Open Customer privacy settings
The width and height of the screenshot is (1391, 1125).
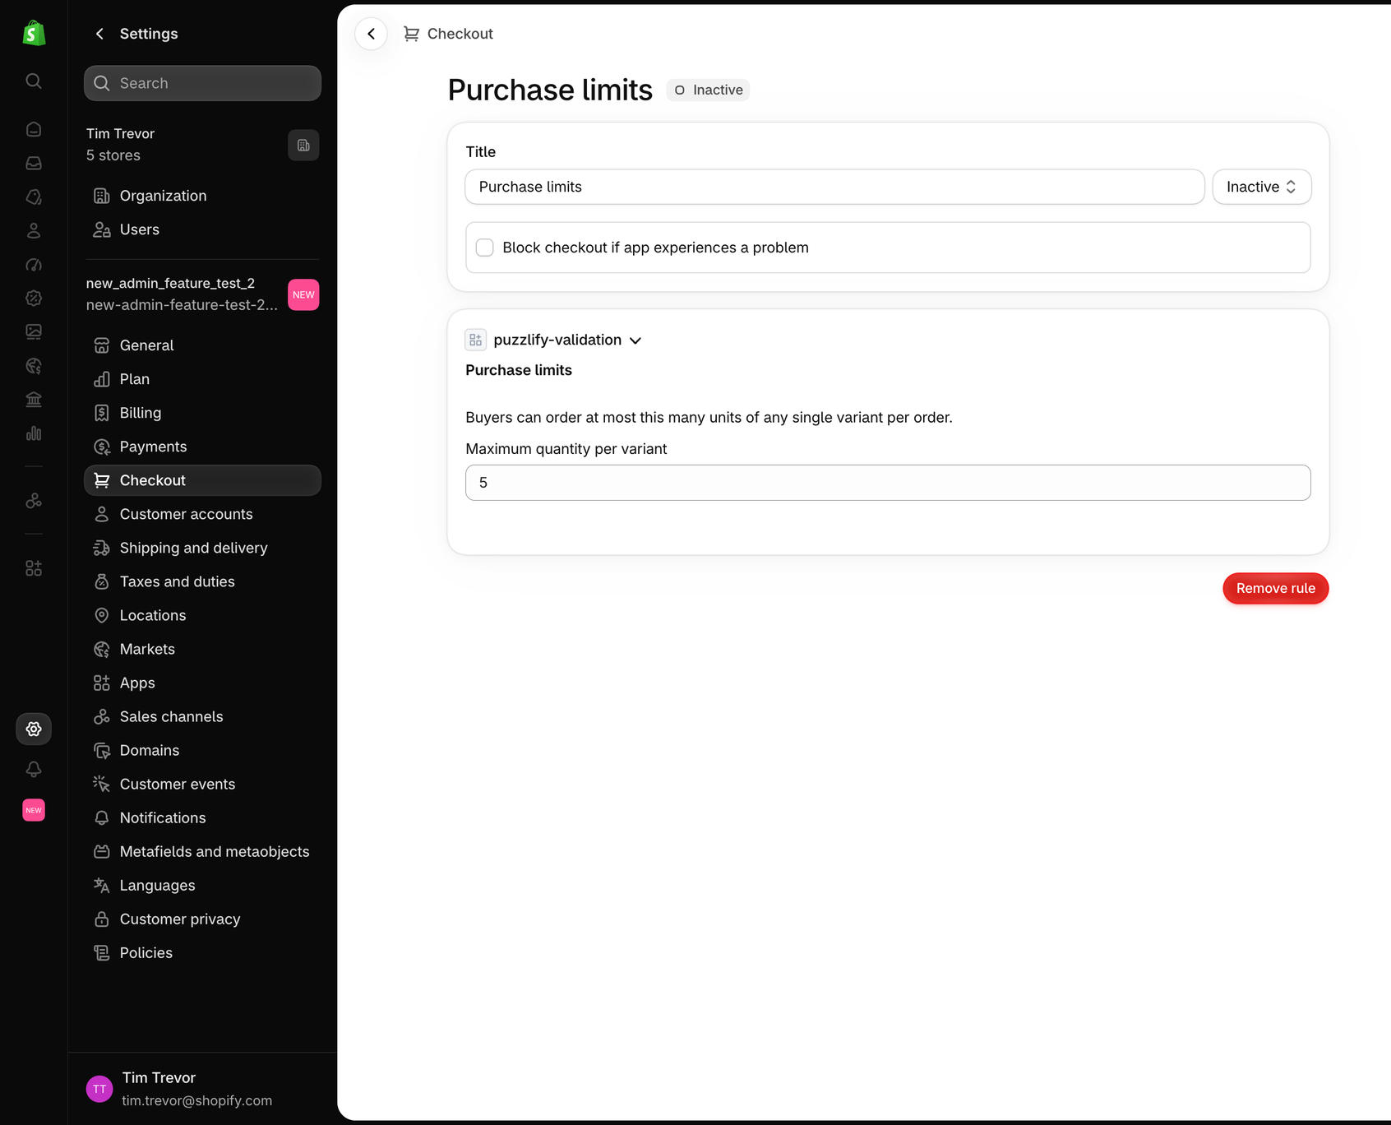(x=202, y=919)
